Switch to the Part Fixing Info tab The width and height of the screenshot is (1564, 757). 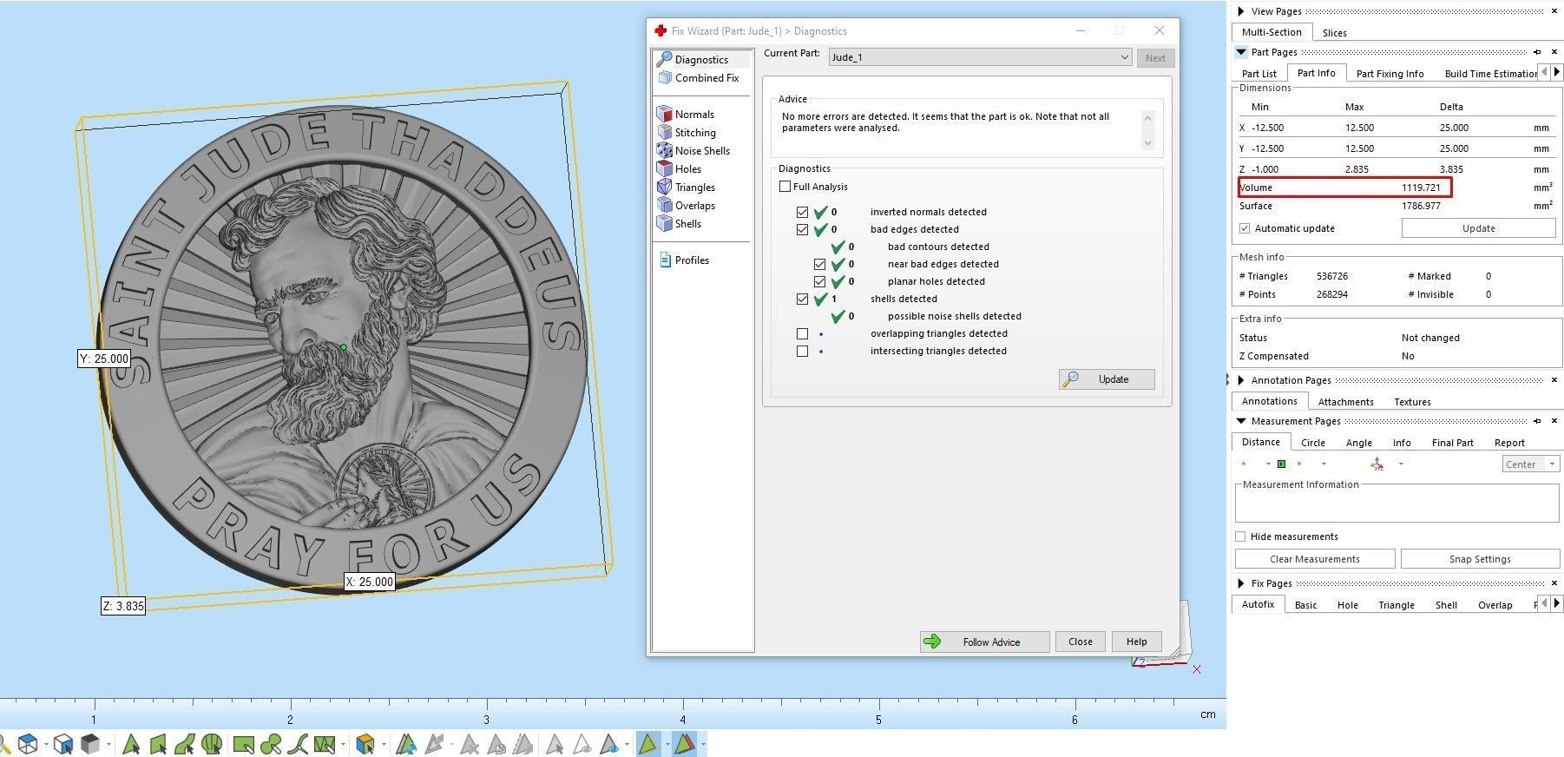coord(1390,74)
